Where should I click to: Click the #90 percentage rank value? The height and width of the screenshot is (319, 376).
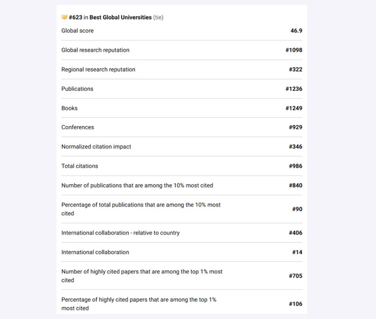[297, 209]
